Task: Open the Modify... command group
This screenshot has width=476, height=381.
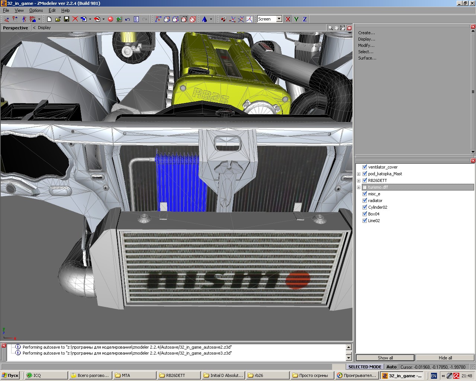Action: (366, 45)
